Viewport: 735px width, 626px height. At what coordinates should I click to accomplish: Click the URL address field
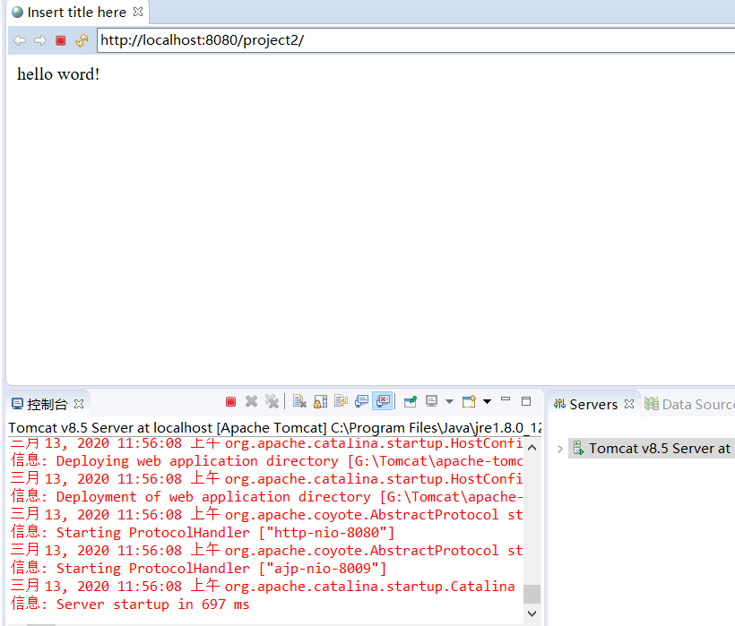[415, 40]
